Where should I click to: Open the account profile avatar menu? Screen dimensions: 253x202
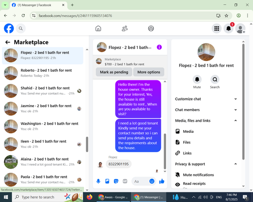[240, 28]
